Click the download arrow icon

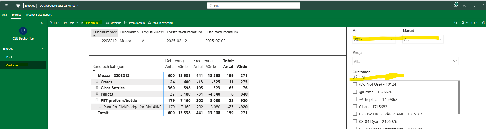point(474,6)
